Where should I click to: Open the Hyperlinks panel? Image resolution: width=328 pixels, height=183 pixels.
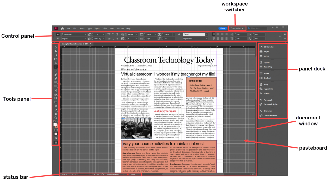click(x=268, y=89)
